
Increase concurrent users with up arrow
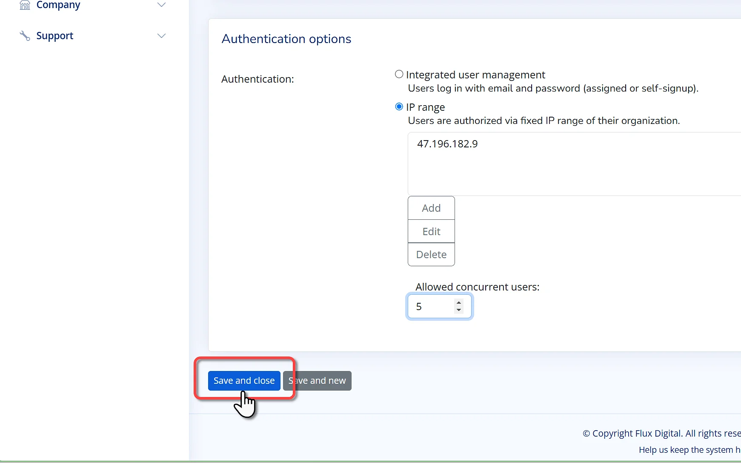click(x=459, y=303)
